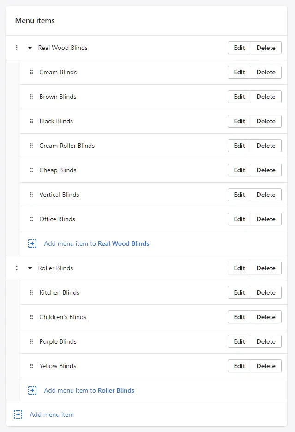Edit the Children's Blinds entry
Viewport: 295px width, 432px height.
239,317
